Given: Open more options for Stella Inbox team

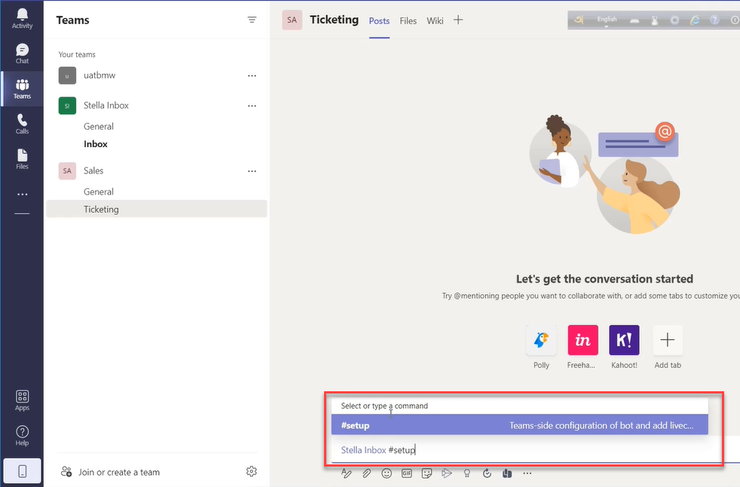Looking at the screenshot, I should point(252,106).
